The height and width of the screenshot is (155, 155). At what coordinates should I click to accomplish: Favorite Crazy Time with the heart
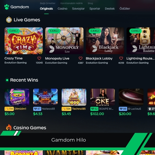pyautogui.click(x=39, y=58)
